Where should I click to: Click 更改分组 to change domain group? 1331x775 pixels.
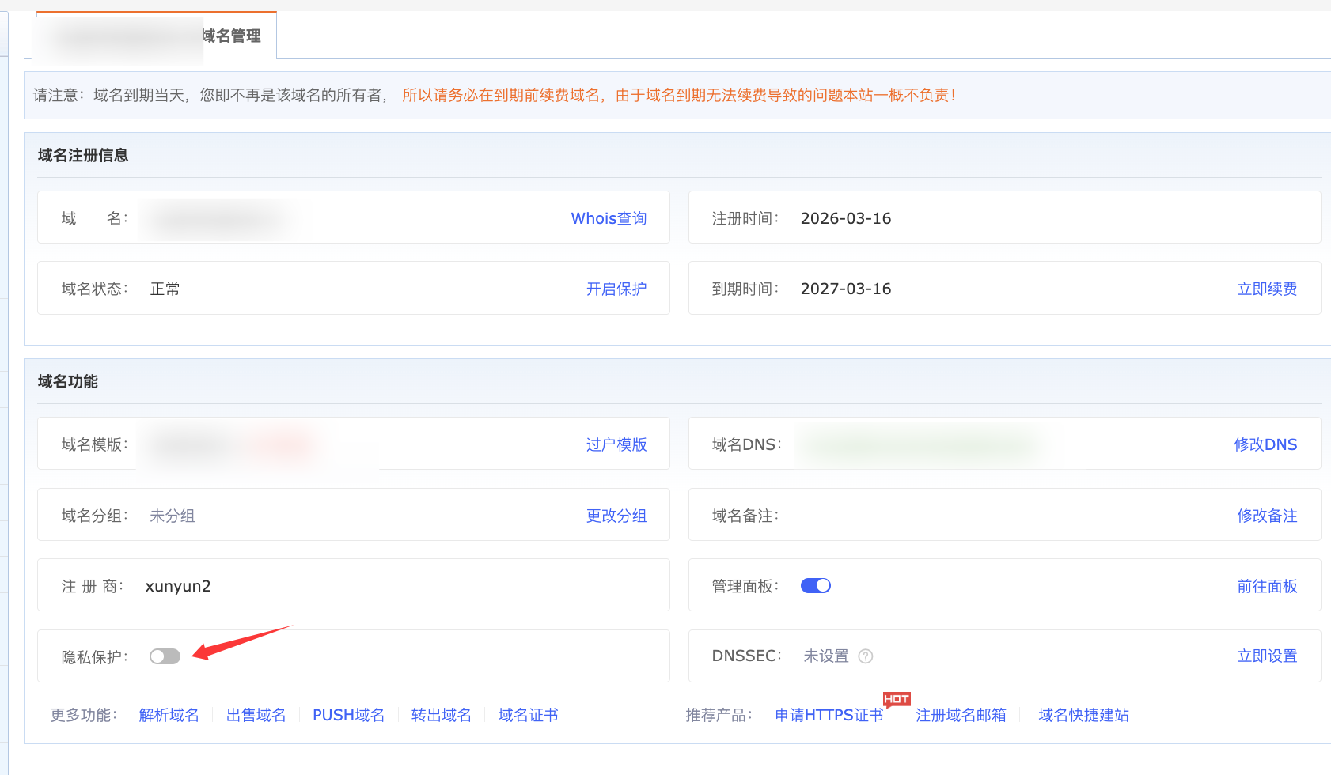pyautogui.click(x=616, y=516)
